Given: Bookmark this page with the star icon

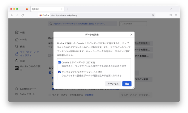Looking at the screenshot, I should (153, 15).
